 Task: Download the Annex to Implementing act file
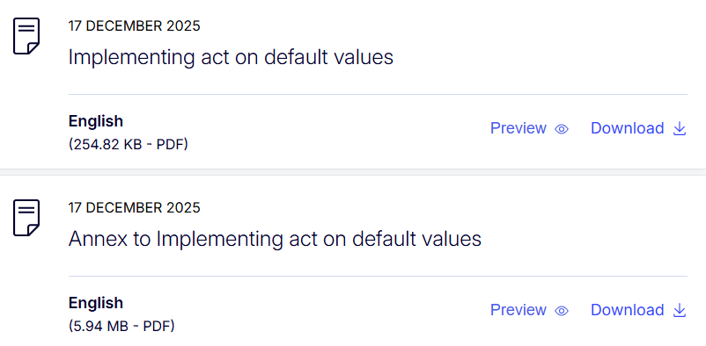click(638, 310)
